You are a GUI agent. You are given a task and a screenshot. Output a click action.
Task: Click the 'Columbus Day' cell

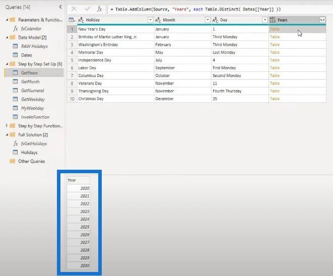pos(116,76)
